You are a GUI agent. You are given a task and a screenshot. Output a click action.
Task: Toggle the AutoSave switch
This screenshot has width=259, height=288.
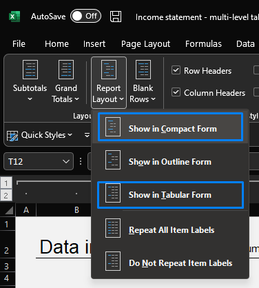pyautogui.click(x=85, y=16)
